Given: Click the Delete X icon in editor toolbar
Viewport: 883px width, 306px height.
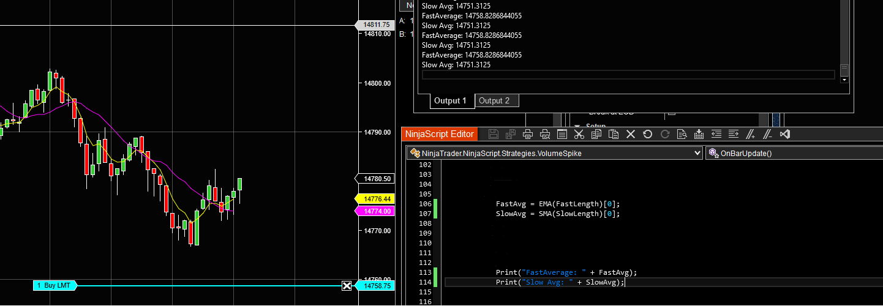Looking at the screenshot, I should click(631, 134).
